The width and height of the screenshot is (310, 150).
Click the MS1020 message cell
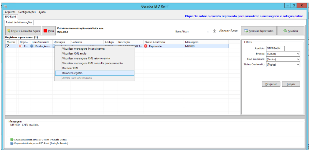206,46
